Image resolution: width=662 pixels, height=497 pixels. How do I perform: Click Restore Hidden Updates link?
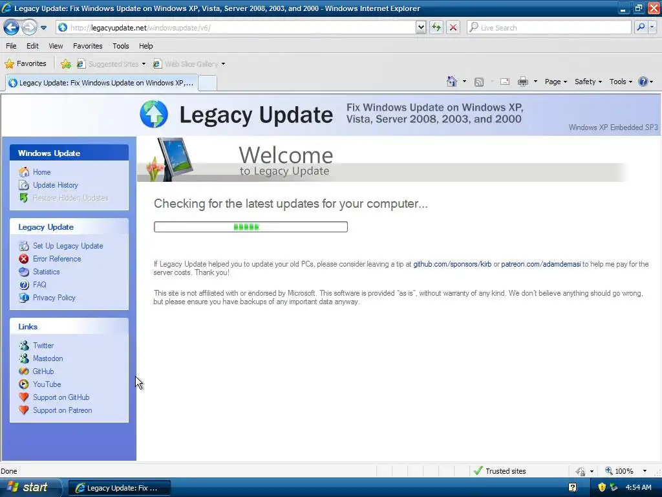point(70,198)
